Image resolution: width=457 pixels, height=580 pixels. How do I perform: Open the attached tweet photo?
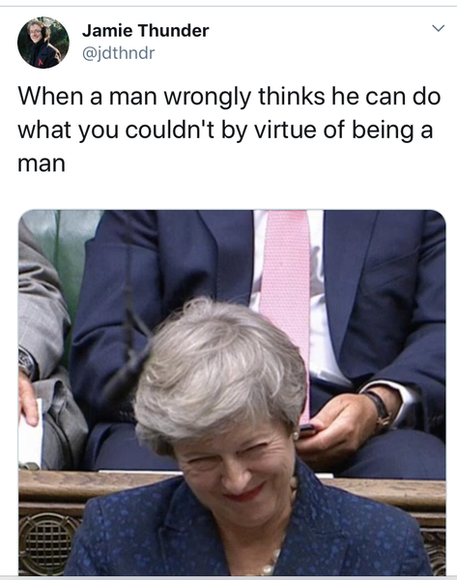click(232, 392)
